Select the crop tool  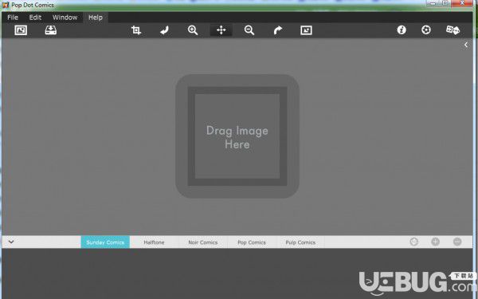point(136,30)
